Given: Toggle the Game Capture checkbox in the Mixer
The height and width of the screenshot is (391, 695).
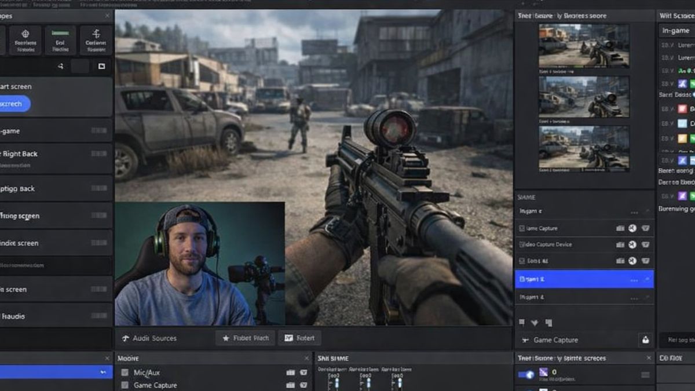Looking at the screenshot, I should [126, 385].
